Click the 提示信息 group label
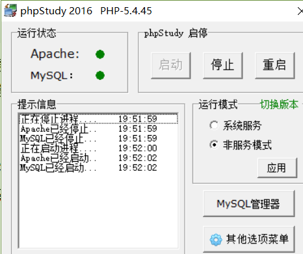Viewport: 303px width, 254px height. point(36,105)
